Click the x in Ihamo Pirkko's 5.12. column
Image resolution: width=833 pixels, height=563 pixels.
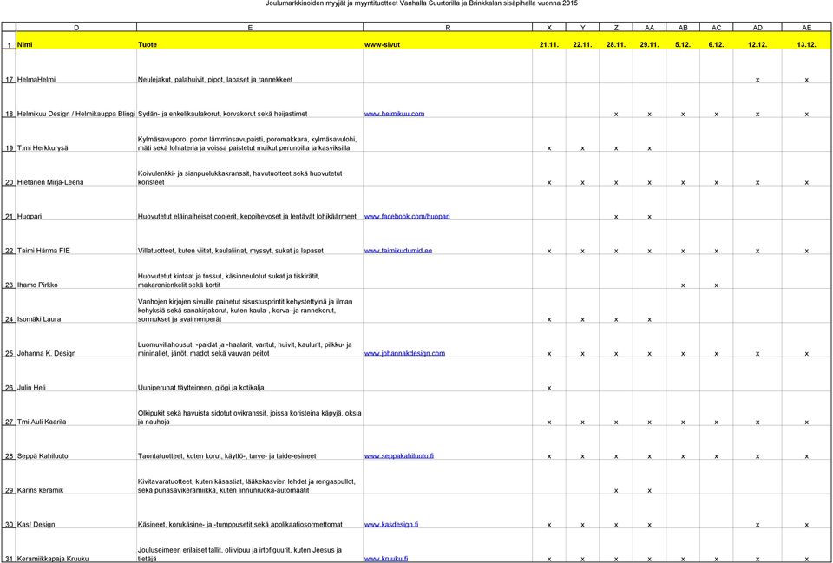[x=683, y=285]
